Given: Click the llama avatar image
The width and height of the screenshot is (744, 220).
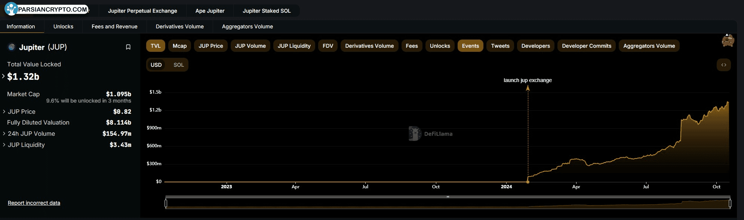Looking at the screenshot, I should 728,41.
